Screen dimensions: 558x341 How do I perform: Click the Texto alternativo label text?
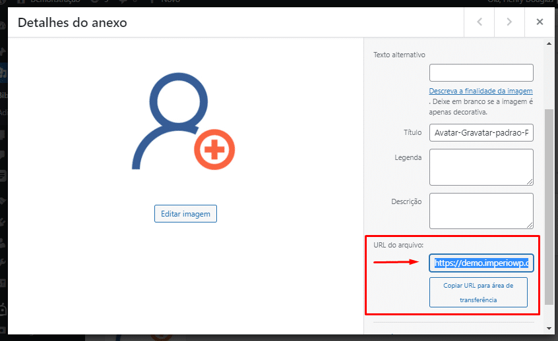pyautogui.click(x=399, y=55)
